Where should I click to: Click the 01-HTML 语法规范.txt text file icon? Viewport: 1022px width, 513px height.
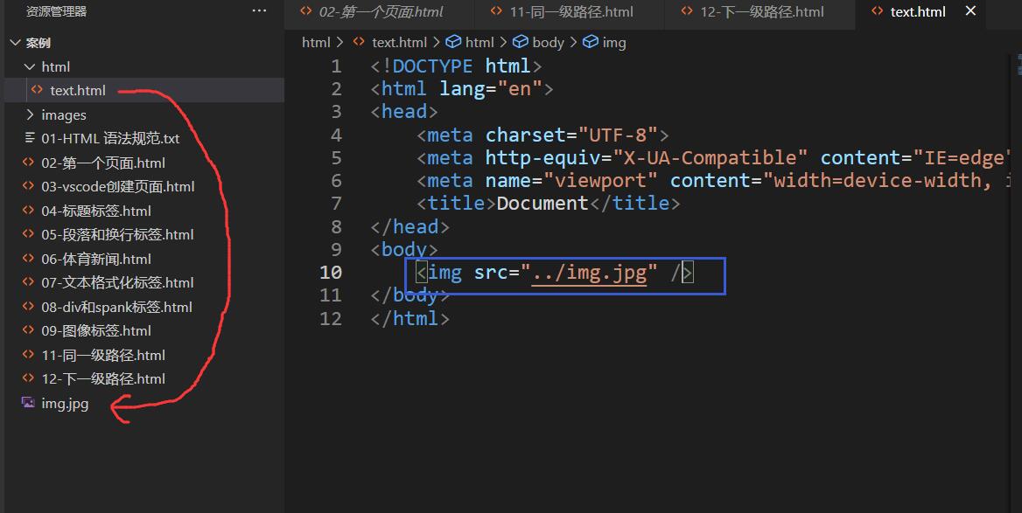coord(29,138)
